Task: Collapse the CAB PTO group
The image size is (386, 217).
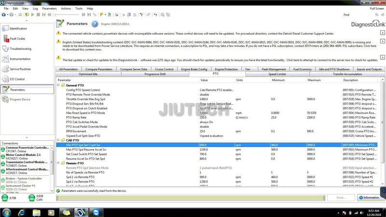Action: click(x=58, y=140)
